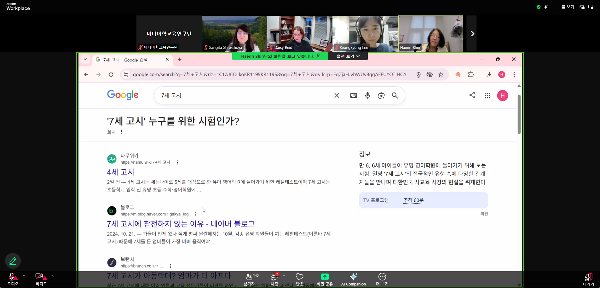The width and height of the screenshot is (600, 288).
Task: Start video in Zoom toolbar
Action: [x=41, y=279]
